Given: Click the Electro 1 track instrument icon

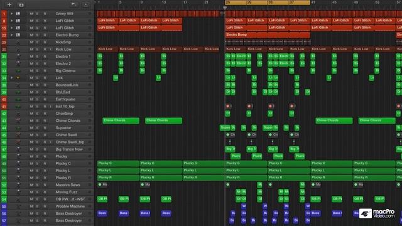Looking at the screenshot, I should [x=18, y=56].
